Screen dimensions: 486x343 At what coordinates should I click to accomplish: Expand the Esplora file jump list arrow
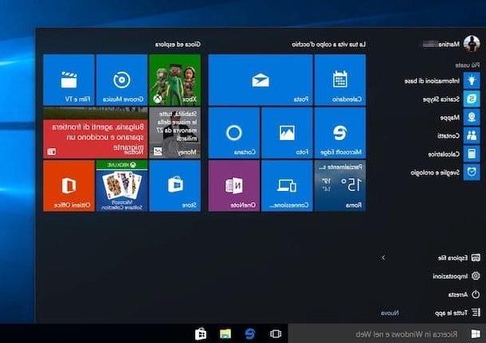[383, 258]
